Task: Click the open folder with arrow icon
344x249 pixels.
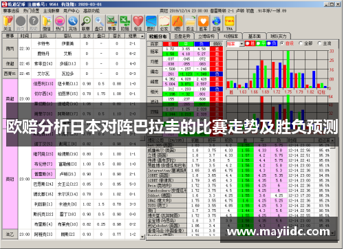Action: 191,23
